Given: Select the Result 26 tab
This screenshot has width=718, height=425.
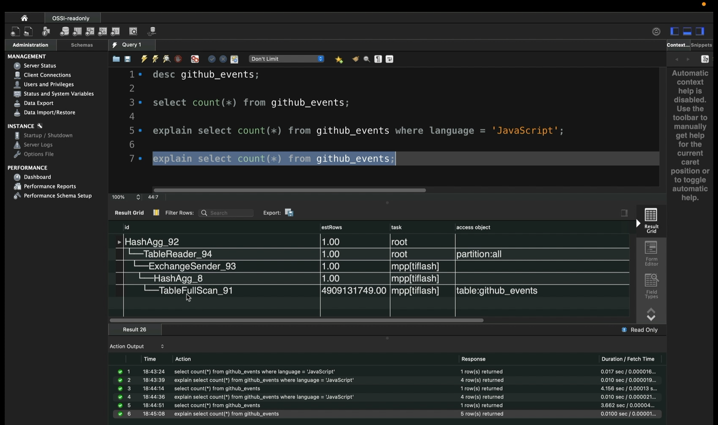Looking at the screenshot, I should (134, 329).
